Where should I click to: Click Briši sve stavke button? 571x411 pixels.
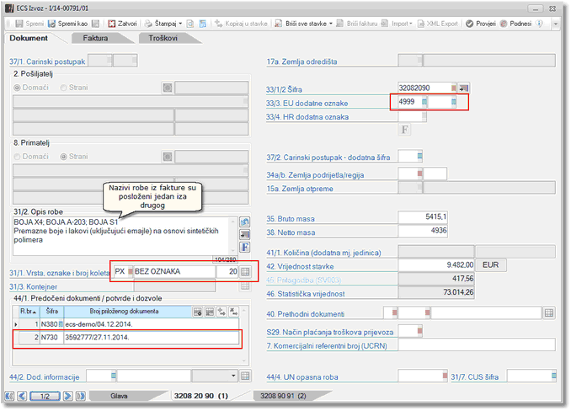coord(301,24)
